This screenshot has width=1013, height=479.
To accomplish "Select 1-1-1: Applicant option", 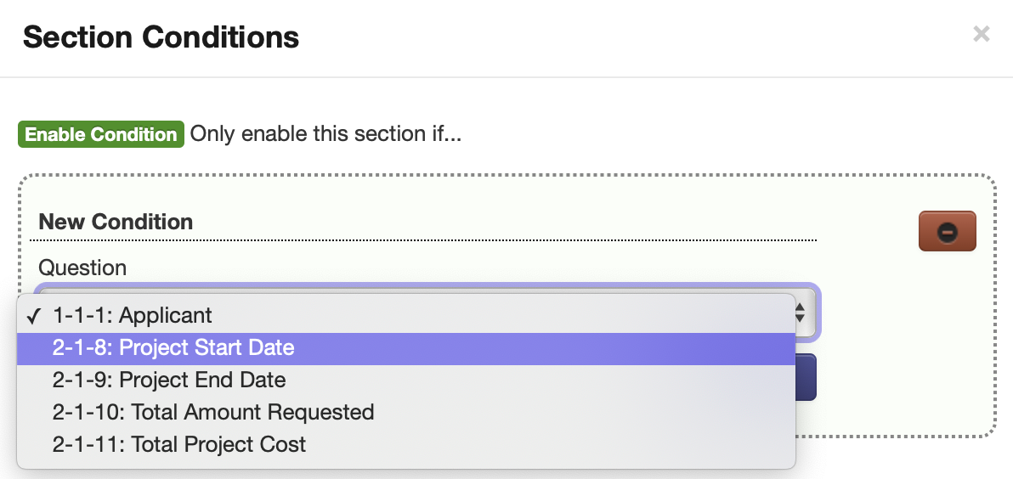I will 132,316.
